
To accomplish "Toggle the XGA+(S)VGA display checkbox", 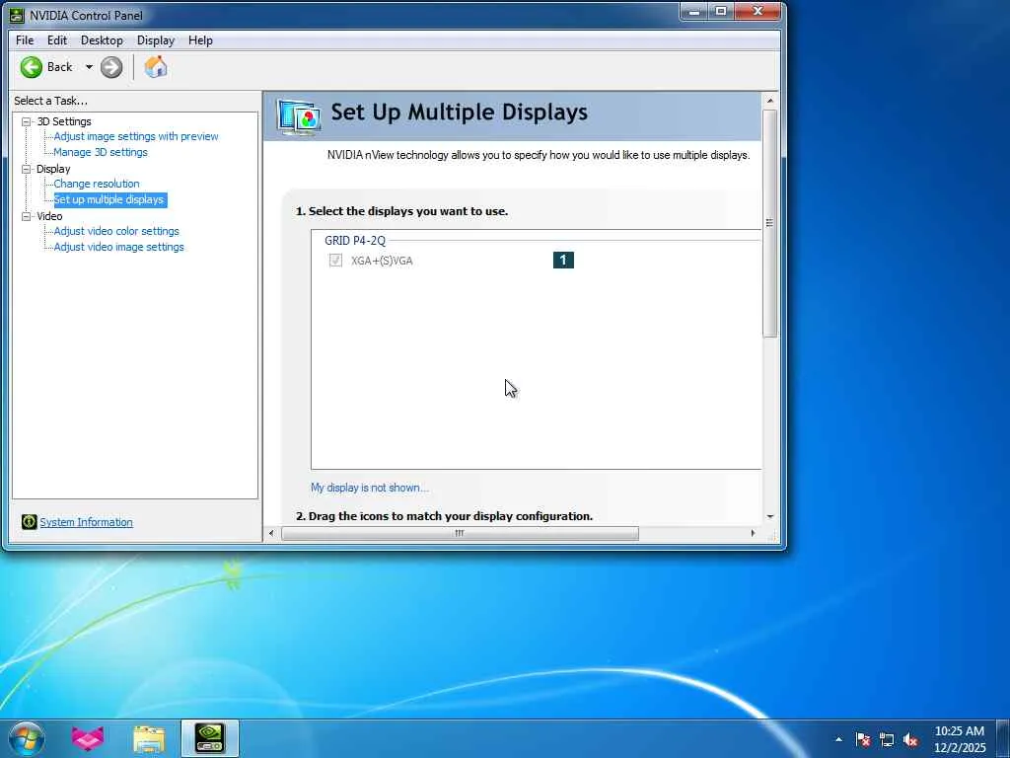I will [x=335, y=260].
